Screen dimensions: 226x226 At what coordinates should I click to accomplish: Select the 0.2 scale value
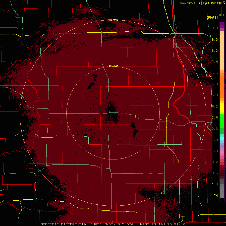(x=215, y=162)
